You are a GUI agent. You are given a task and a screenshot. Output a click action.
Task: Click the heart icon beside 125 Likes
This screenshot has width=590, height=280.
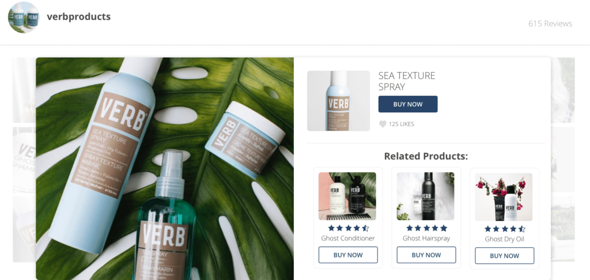[383, 124]
